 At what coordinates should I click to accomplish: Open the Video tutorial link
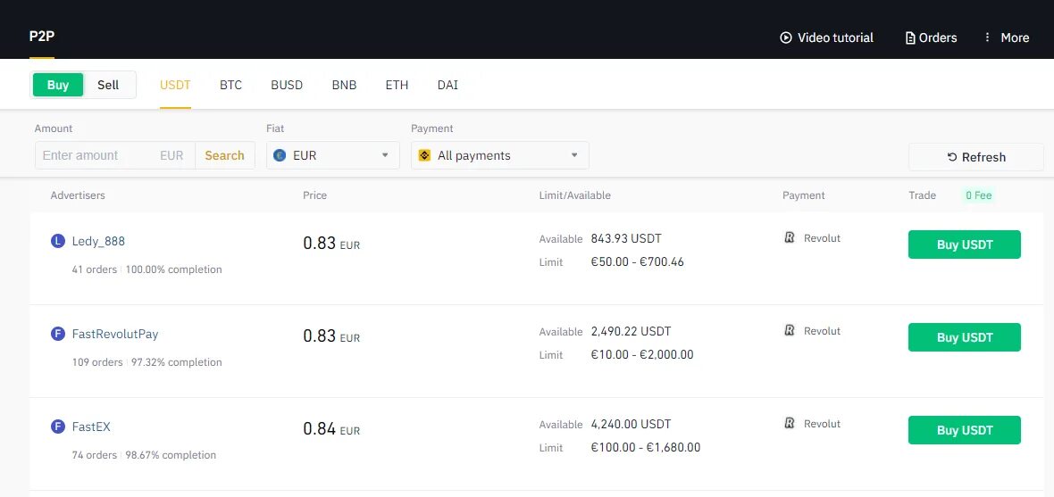tap(826, 37)
